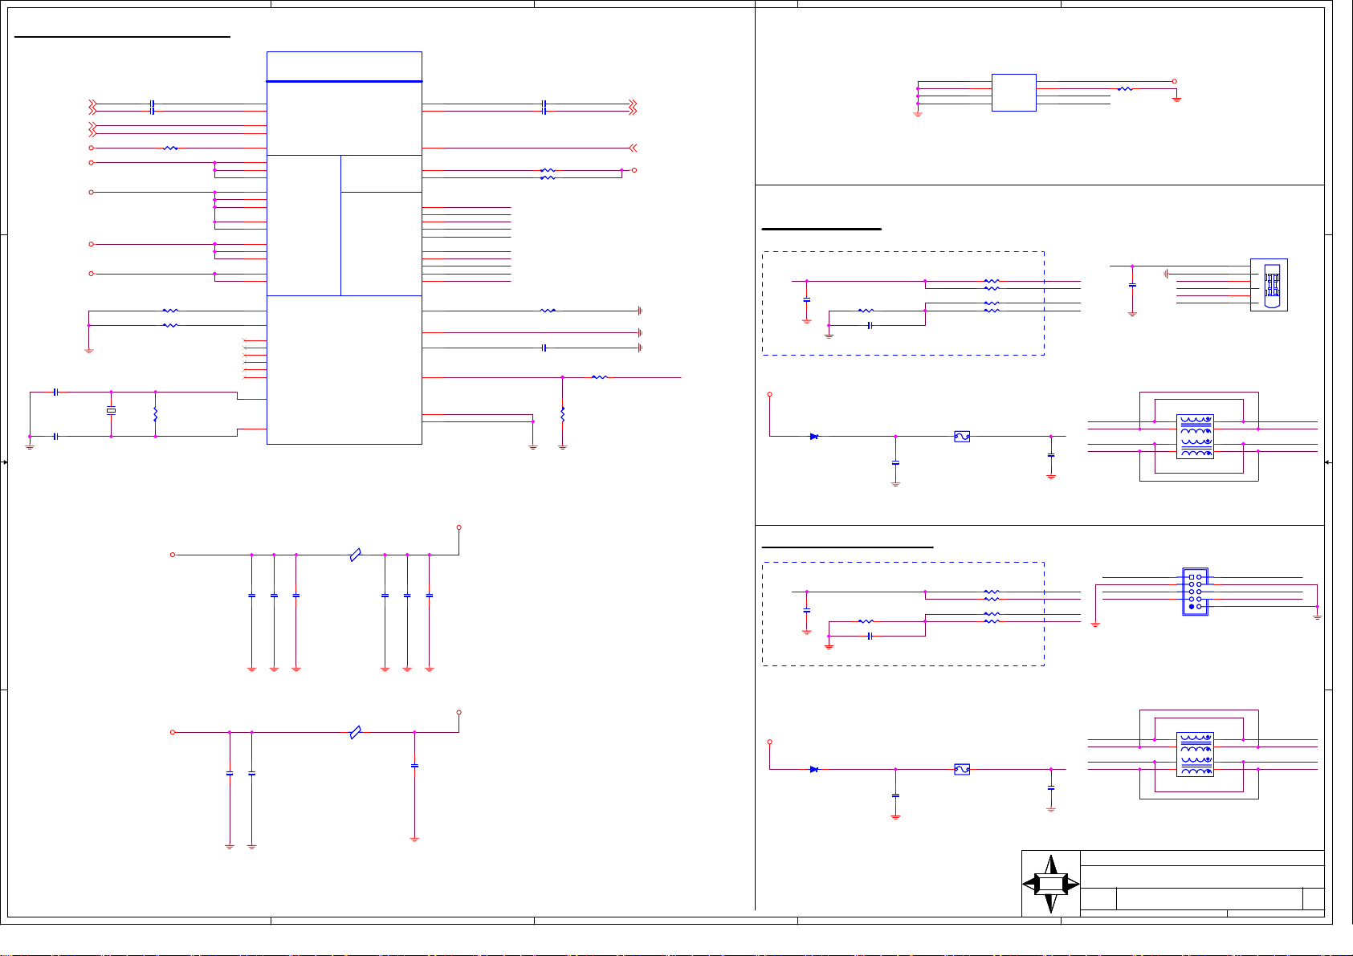Screen dimensions: 1353x956
Task: Select the large multi-section IC block
Action: tap(344, 247)
